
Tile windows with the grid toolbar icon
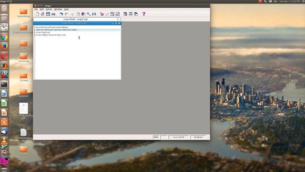[x=131, y=14]
